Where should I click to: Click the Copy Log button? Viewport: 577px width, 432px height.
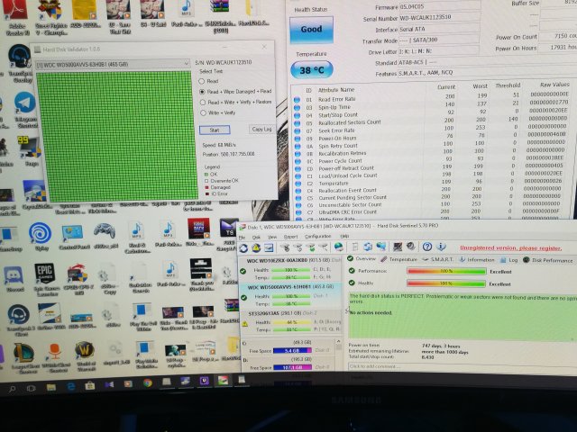point(261,130)
